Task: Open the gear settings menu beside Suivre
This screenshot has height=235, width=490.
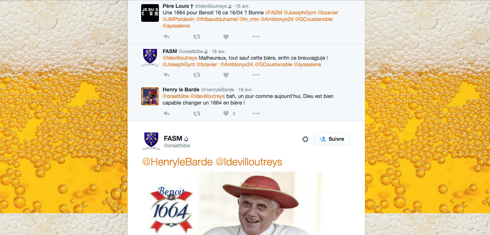Action: tap(305, 139)
